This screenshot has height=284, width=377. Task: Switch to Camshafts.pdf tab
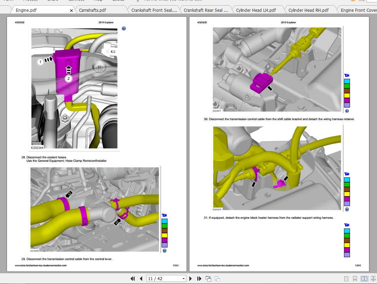click(92, 10)
